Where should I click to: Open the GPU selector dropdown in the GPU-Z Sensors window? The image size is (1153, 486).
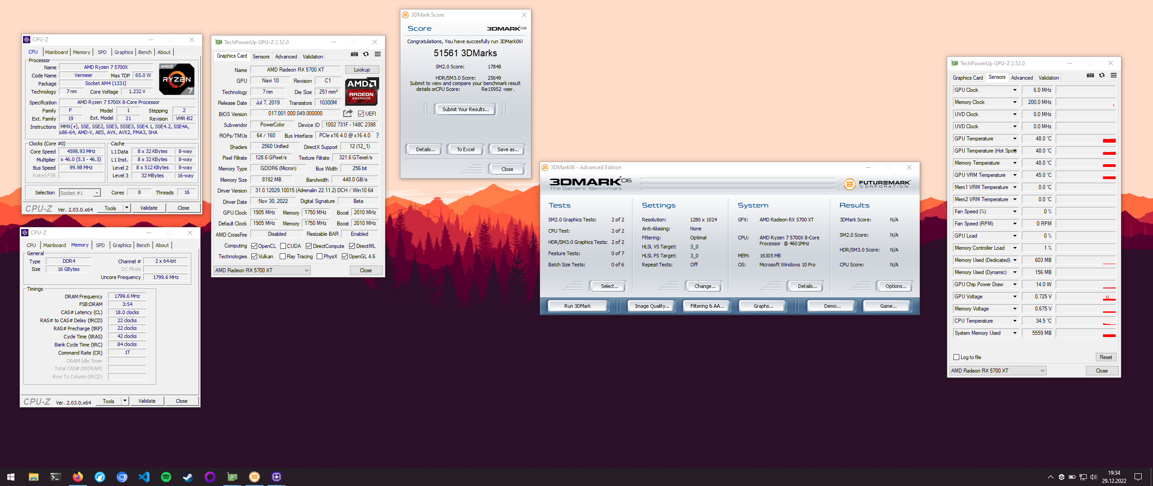(998, 371)
